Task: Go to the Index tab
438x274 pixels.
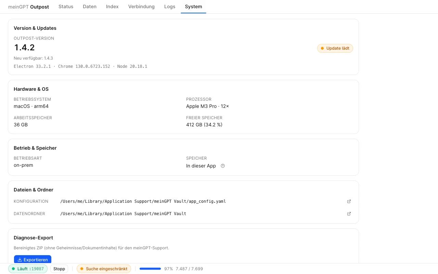Action: click(x=112, y=7)
